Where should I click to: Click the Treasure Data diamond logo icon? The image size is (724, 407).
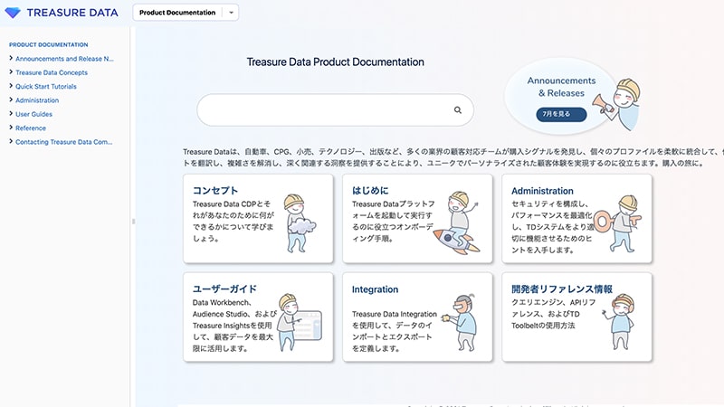[13, 13]
